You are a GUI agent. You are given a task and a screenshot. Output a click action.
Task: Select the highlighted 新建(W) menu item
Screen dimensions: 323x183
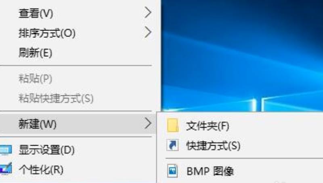[78, 124]
